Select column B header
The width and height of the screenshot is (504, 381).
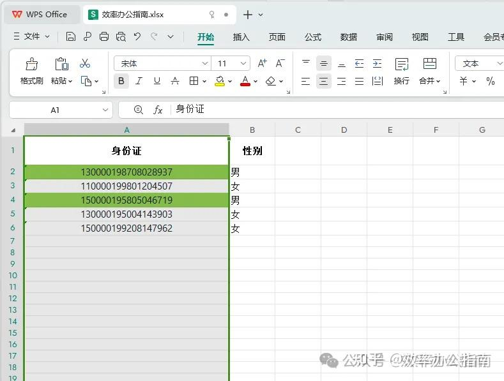tap(252, 130)
